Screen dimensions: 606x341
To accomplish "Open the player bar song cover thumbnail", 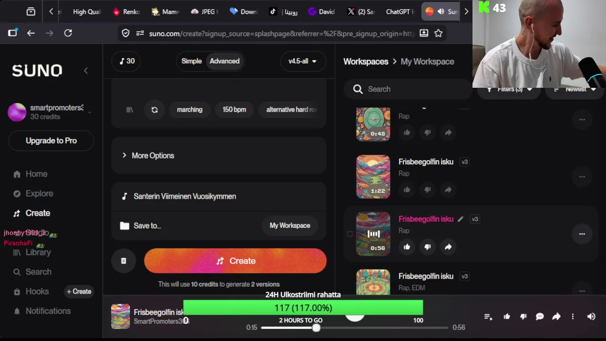I will tap(120, 316).
